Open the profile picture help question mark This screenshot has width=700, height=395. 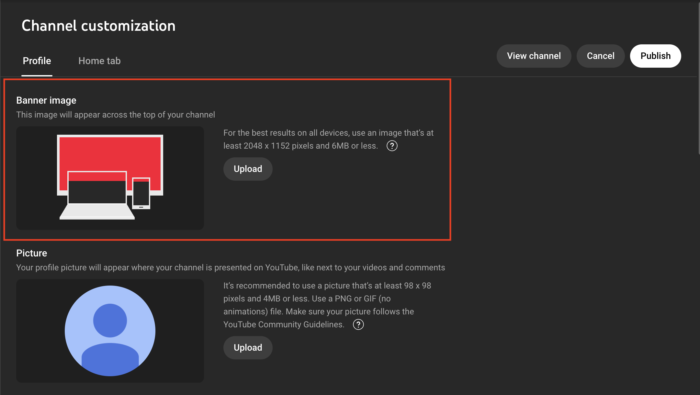tap(358, 324)
